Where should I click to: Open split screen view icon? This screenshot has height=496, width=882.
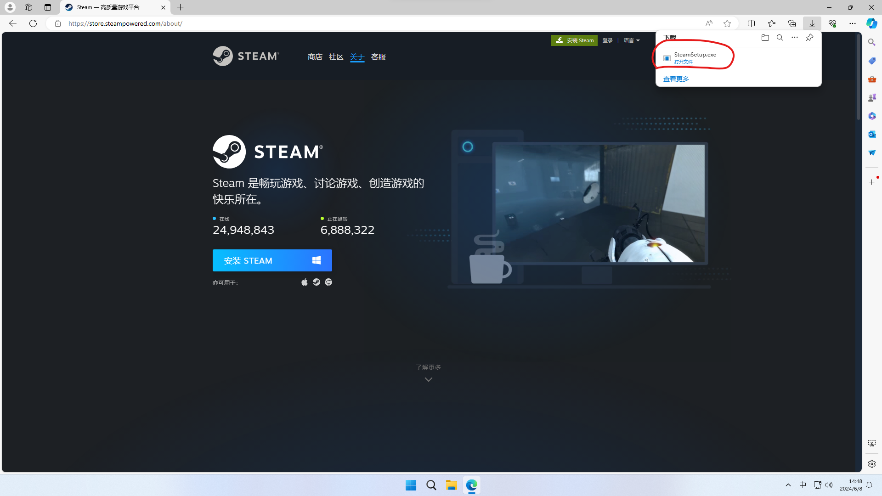pos(752,23)
